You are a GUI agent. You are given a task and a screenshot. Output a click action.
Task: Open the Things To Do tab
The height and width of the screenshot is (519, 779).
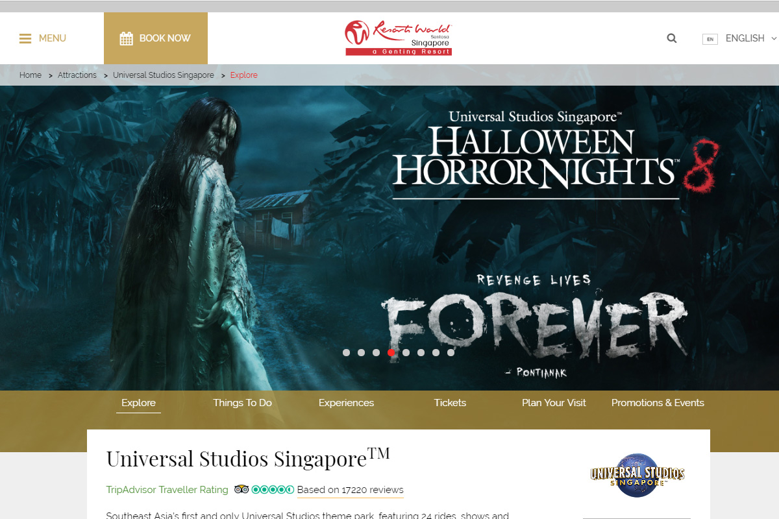242,403
